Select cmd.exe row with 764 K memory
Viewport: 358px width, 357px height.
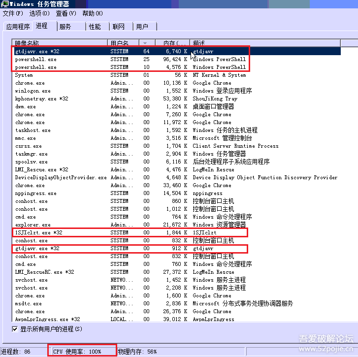tap(176, 217)
